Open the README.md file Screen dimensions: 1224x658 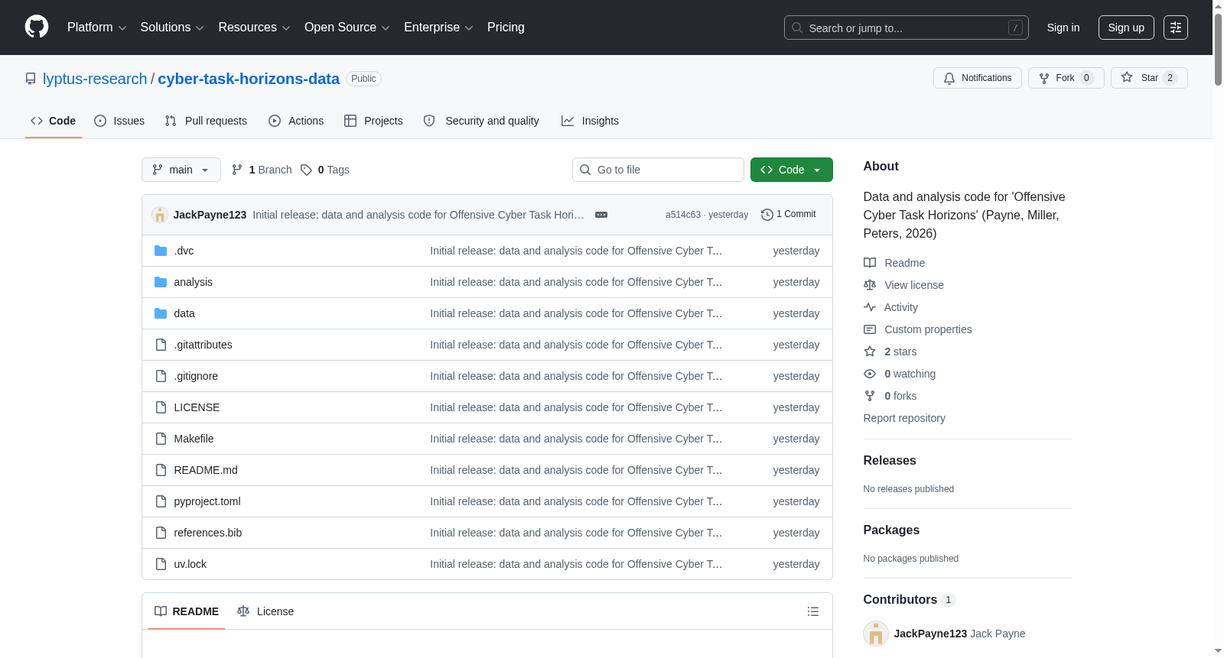tap(206, 470)
